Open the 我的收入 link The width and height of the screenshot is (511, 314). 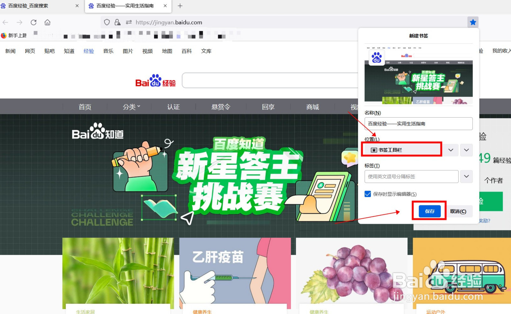[x=501, y=51]
